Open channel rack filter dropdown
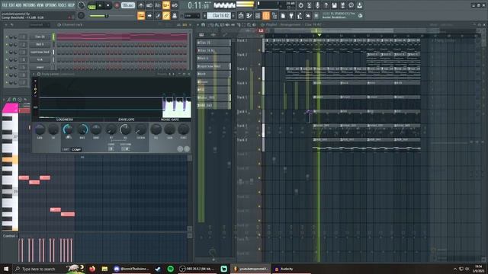The height and width of the screenshot is (274, 488). click(39, 25)
